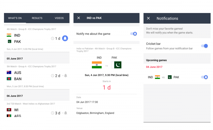This screenshot has width=213, height=130.
Task: Click the blue bell for IND vs PAK
Action: click(65, 38)
